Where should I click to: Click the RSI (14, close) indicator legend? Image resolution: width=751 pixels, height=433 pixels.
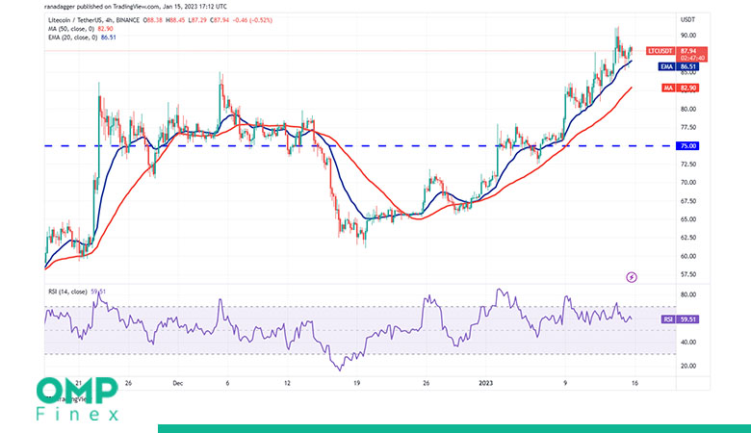(67, 292)
